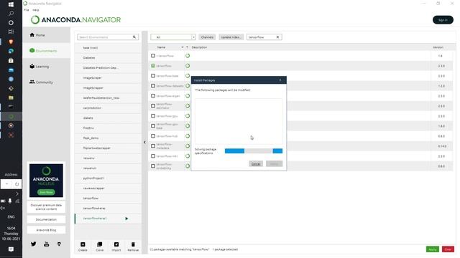This screenshot has width=460, height=258.
Task: Tick the tensorflow-estimator package checkbox
Action: [x=153, y=106]
